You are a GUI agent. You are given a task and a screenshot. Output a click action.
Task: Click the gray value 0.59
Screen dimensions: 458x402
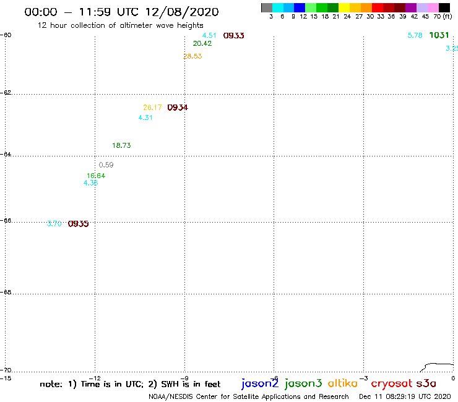tap(106, 165)
